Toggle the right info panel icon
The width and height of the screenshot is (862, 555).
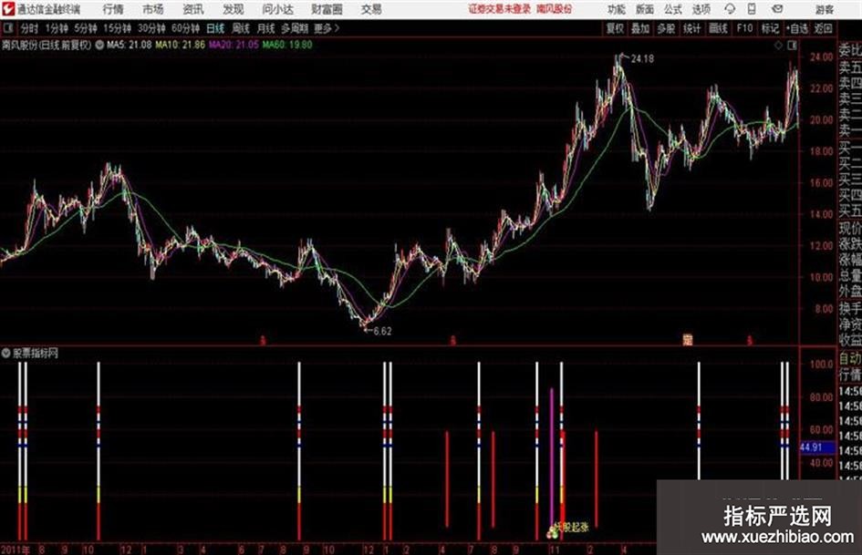point(792,46)
